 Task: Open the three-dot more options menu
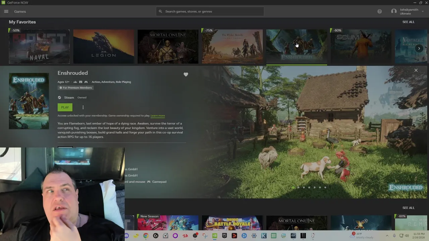83,107
